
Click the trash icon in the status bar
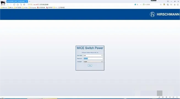click(166, 97)
